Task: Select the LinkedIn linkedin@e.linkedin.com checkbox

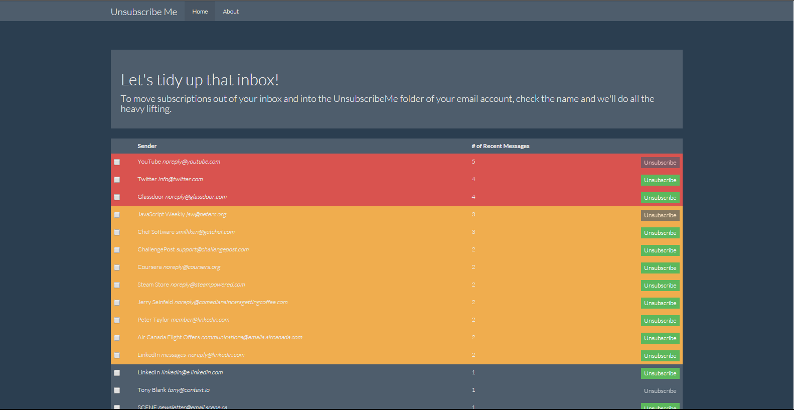Action: tap(117, 373)
